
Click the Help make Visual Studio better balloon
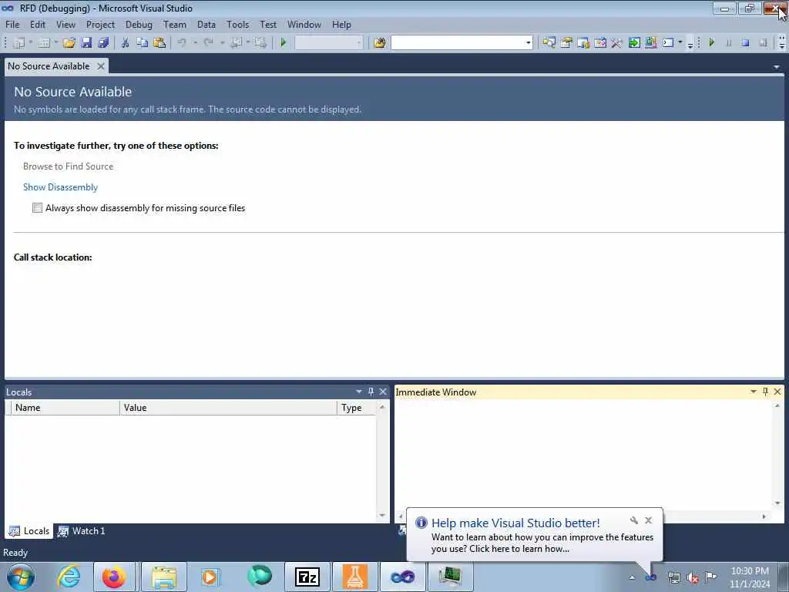coord(534,535)
